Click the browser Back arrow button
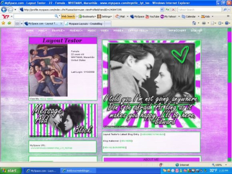 pyautogui.click(x=4, y=10)
